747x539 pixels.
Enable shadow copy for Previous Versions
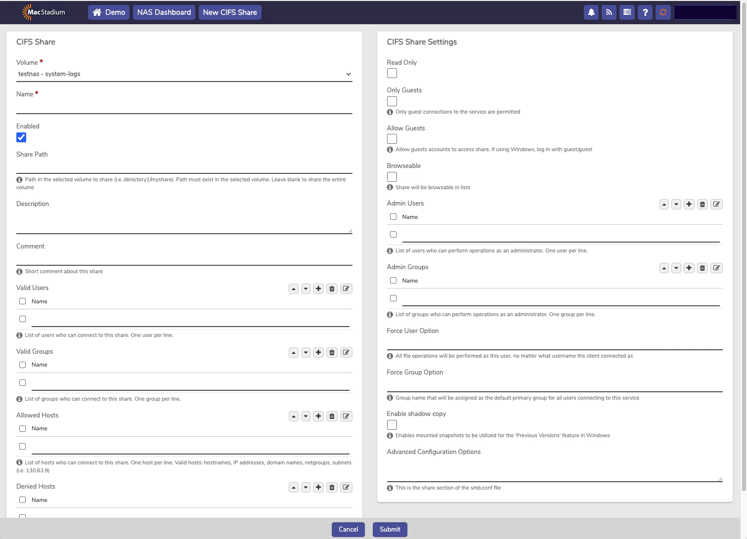coord(392,424)
